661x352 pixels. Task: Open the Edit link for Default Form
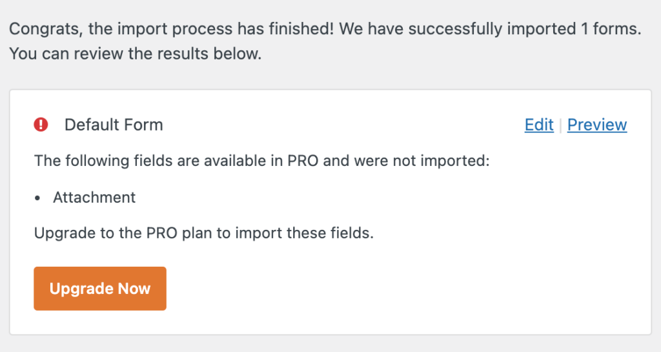(x=539, y=125)
